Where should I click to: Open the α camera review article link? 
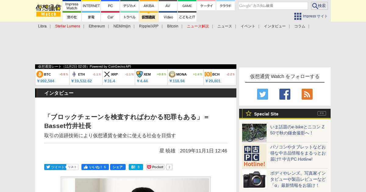click(x=298, y=179)
